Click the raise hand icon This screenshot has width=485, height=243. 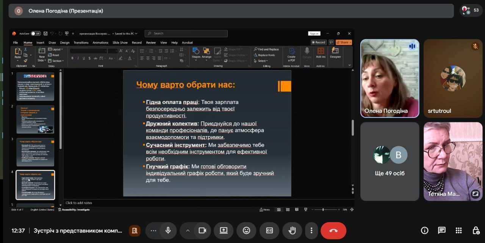[292, 230]
